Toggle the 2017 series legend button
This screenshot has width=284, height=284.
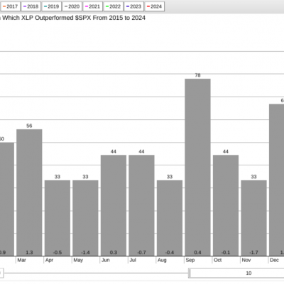(11, 6)
